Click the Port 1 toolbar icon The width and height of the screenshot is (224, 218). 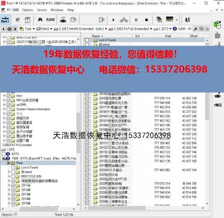pyautogui.click(x=5, y=20)
